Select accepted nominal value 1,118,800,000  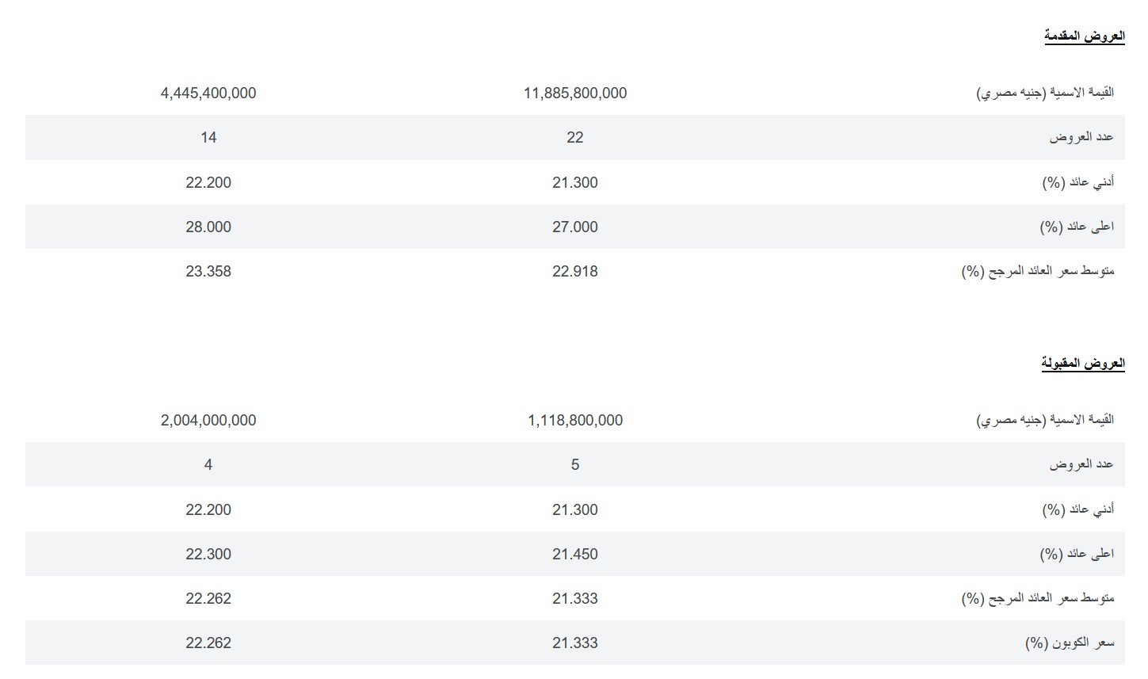click(574, 420)
